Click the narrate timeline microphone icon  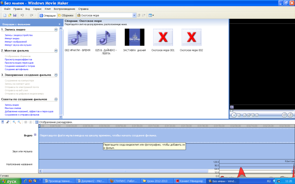pos(8,122)
